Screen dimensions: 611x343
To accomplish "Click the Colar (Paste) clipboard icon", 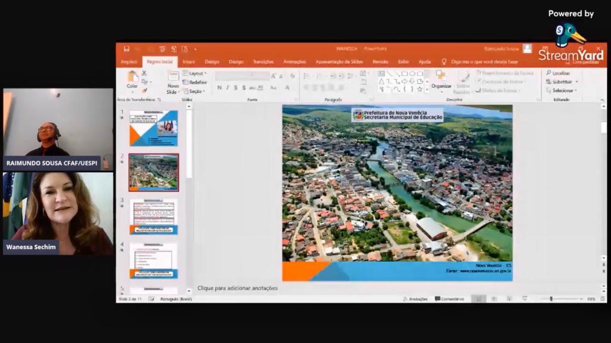I will [x=132, y=77].
